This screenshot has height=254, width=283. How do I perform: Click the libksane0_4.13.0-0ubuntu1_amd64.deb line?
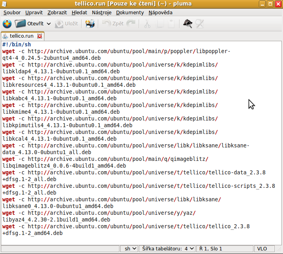pyautogui.click(x=58, y=206)
